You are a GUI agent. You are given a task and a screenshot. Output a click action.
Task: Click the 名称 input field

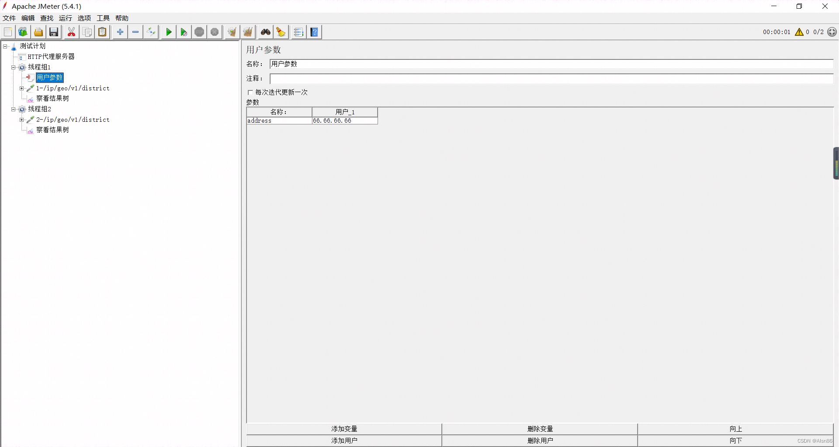coord(551,64)
